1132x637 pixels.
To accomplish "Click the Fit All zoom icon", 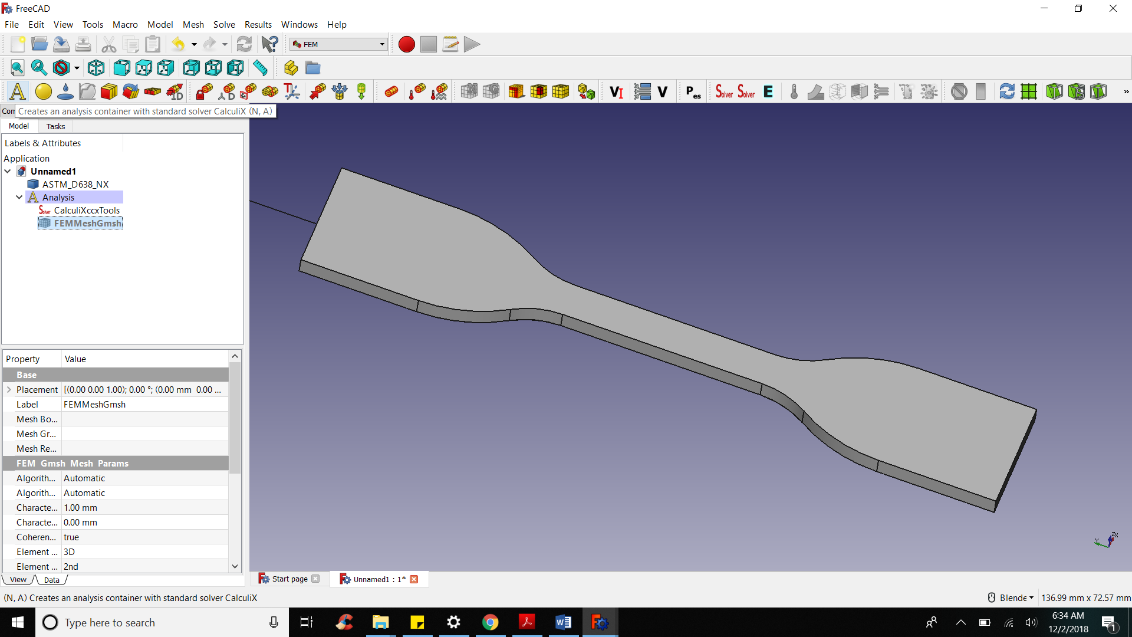I will point(17,68).
